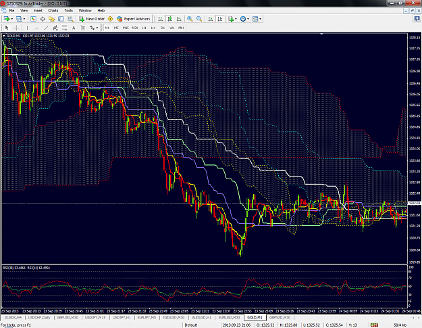Viewport: 422px width, 328px height.
Task: Select the cursor arrow tool
Action: [x=7, y=28]
